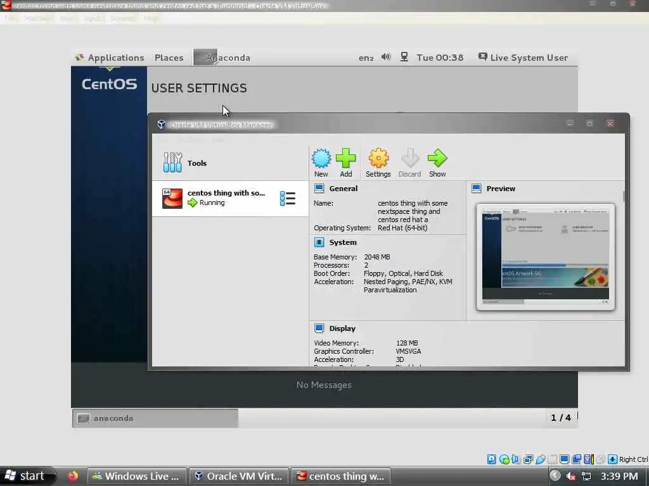The width and height of the screenshot is (649, 486).
Task: Click the Add machine green plus icon
Action: click(x=345, y=163)
